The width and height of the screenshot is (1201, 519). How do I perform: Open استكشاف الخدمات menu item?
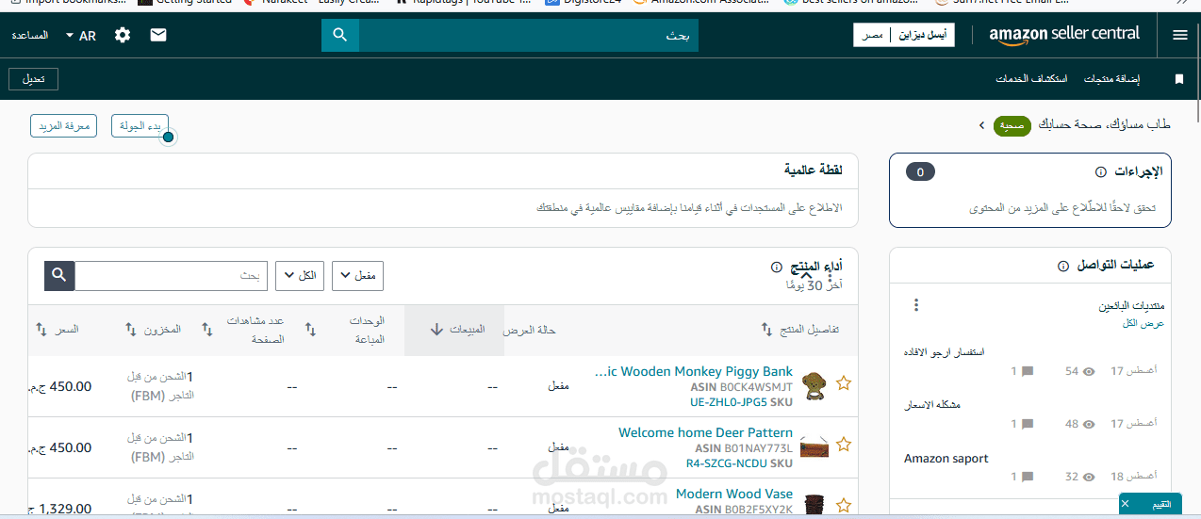1032,79
